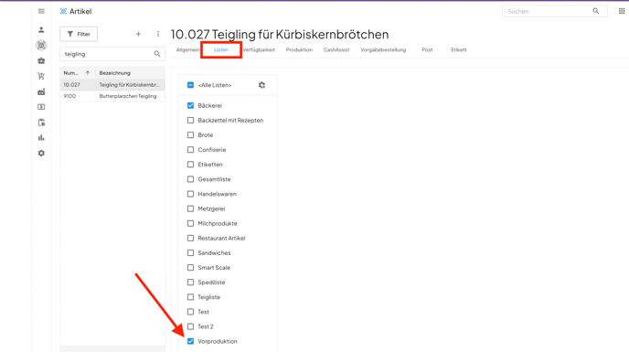The height and width of the screenshot is (352, 629).
Task: Select the Artikel module sidebar icon
Action: 41,46
